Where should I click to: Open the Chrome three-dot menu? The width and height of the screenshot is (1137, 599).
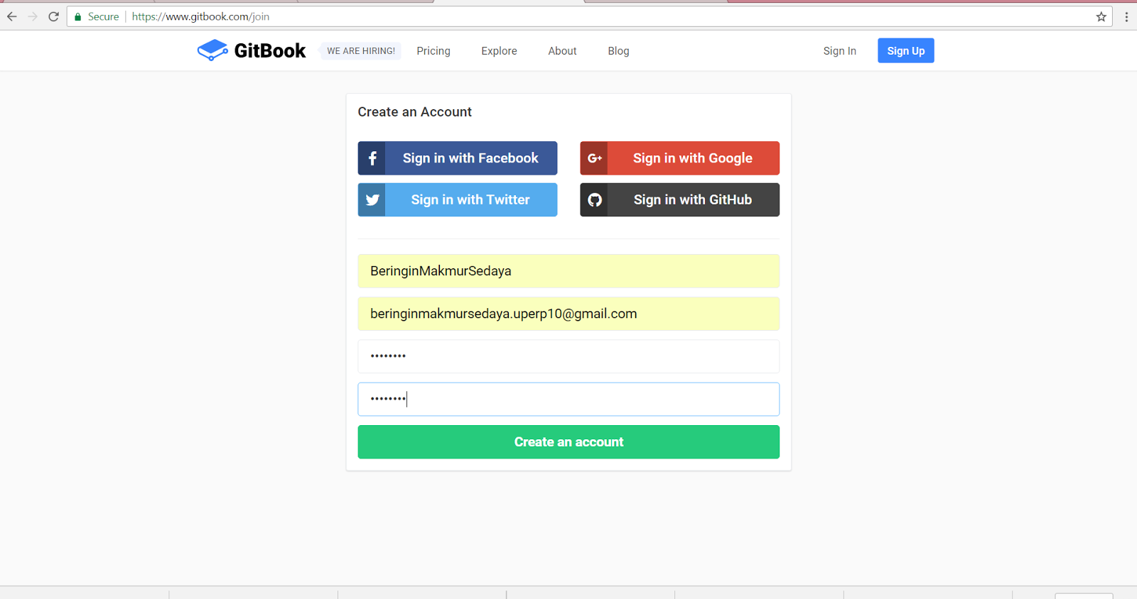click(x=1126, y=16)
